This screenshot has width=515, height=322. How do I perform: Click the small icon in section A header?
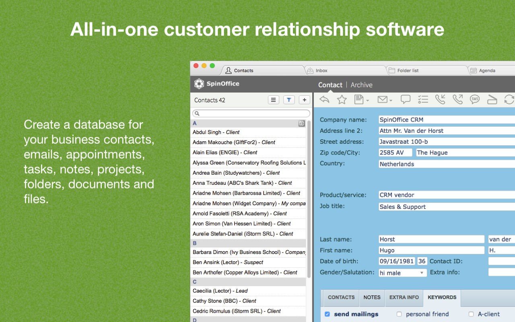pyautogui.click(x=301, y=124)
